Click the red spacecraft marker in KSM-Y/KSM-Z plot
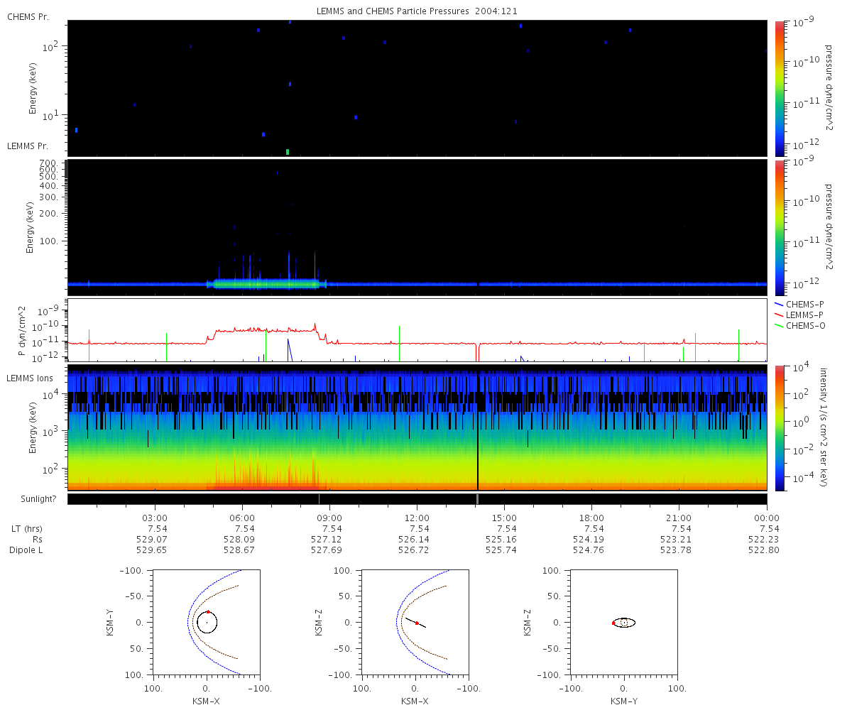Screen dimensions: 852x710 (x=613, y=623)
